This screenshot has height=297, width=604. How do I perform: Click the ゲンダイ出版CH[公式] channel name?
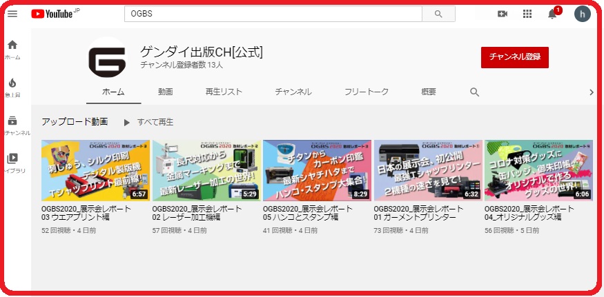coord(202,52)
